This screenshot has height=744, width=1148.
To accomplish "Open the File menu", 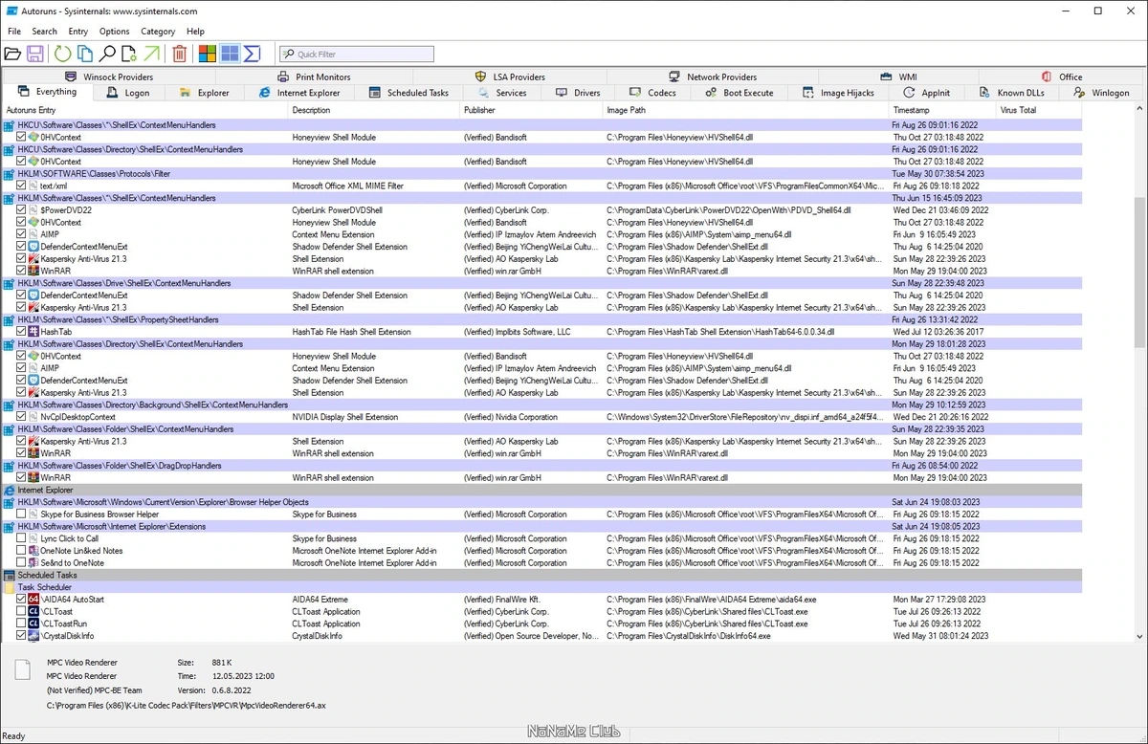I will tap(14, 32).
